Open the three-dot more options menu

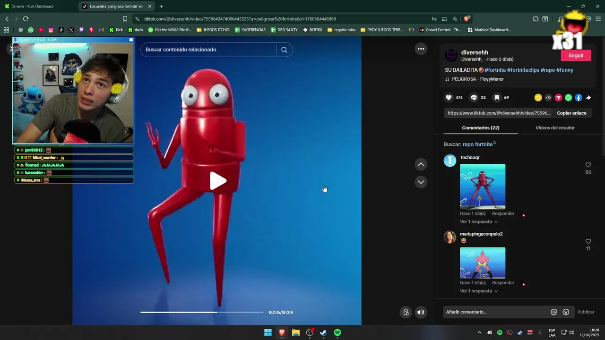tap(421, 49)
